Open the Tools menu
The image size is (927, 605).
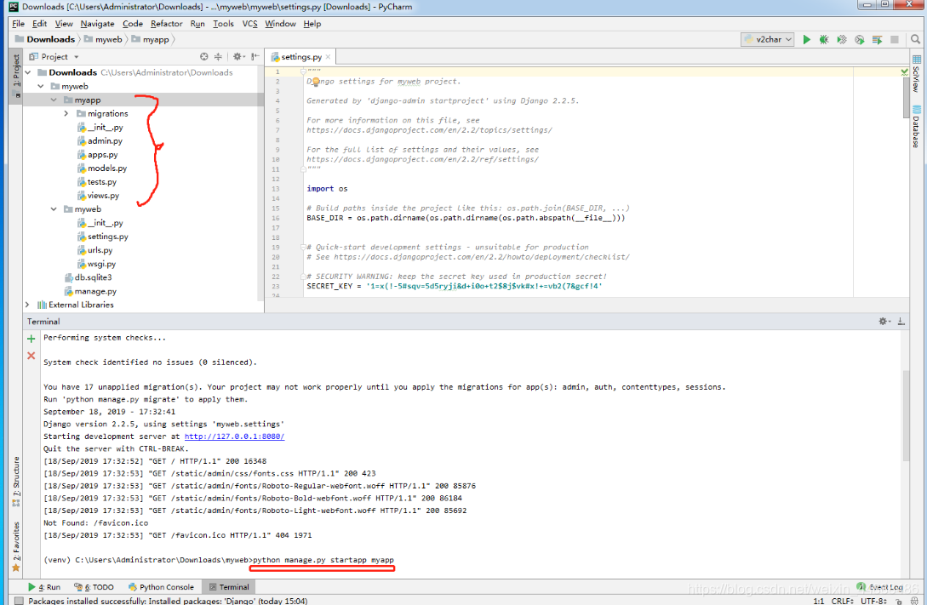(223, 24)
